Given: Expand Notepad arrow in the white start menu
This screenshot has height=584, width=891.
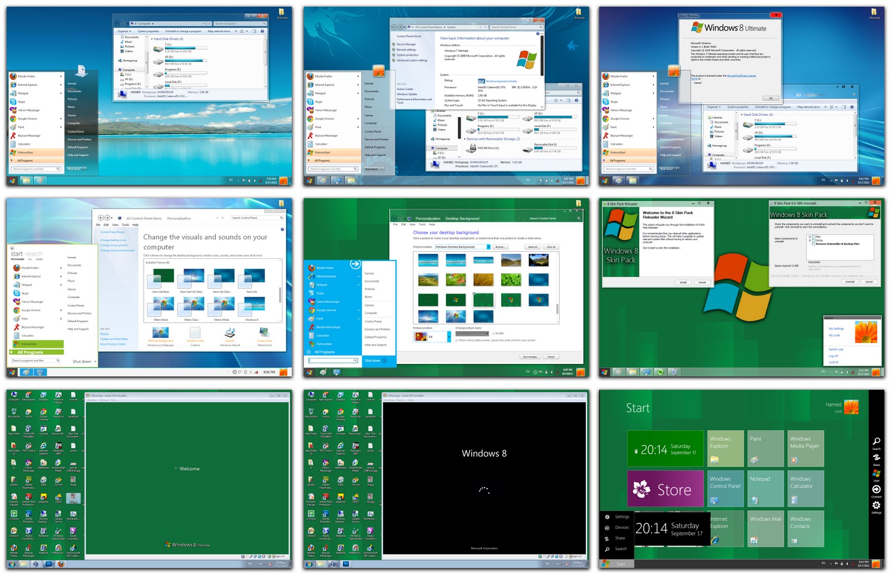Looking at the screenshot, I should [61, 284].
